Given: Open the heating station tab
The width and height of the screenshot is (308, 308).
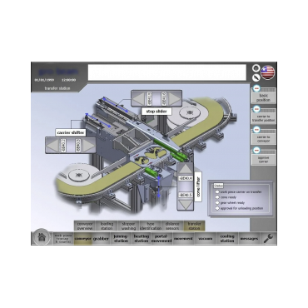Looking at the screenshot, I should pos(142,238).
